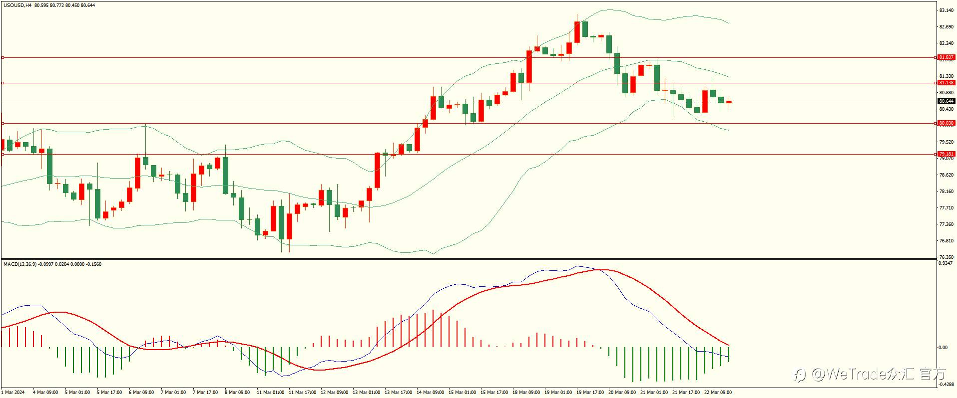Click the '18 Mar 09:00' time label
The height and width of the screenshot is (398, 957).
click(x=526, y=393)
